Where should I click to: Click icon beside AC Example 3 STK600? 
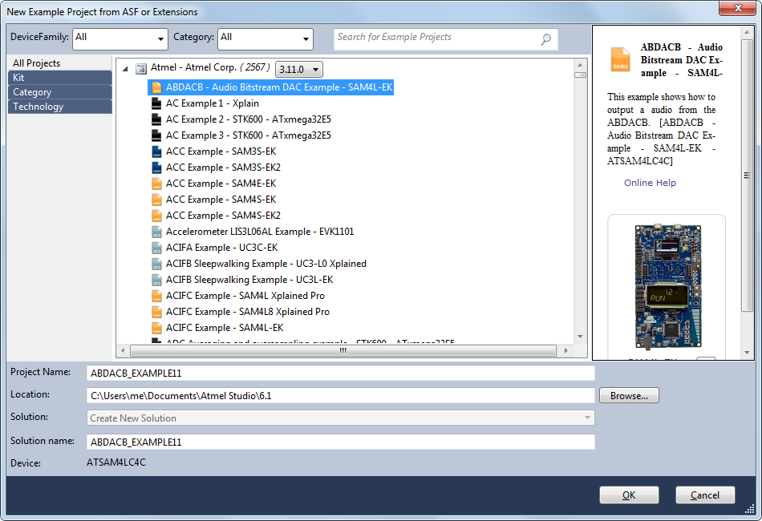tap(156, 135)
